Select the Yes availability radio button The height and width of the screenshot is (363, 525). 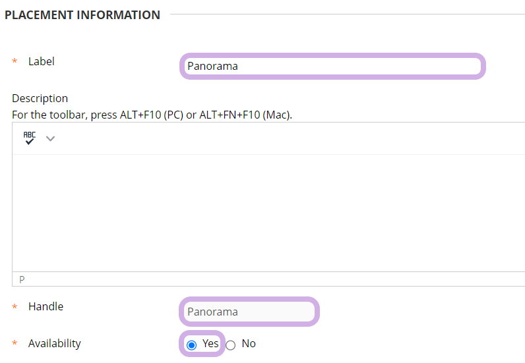point(192,345)
